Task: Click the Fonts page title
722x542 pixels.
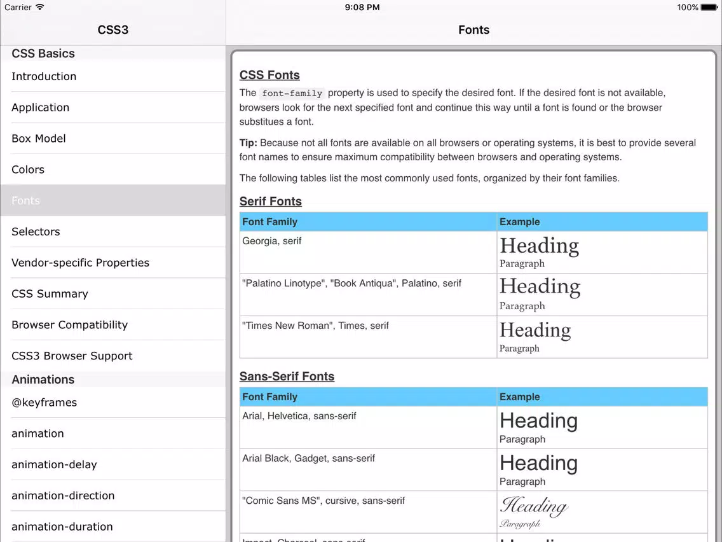Action: (x=474, y=30)
